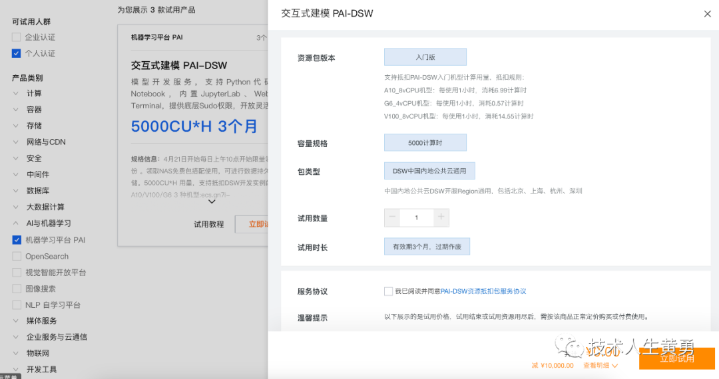719x379 pixels.
Task: Click the 减 ¥10,000.00 discount text
Action: tap(553, 365)
